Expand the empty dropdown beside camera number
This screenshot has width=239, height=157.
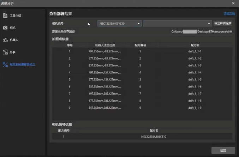[177, 23]
